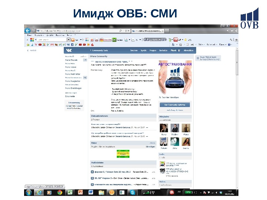Click the 'Der Community beitreten' button
The height and width of the screenshot is (200, 267).
point(175,105)
